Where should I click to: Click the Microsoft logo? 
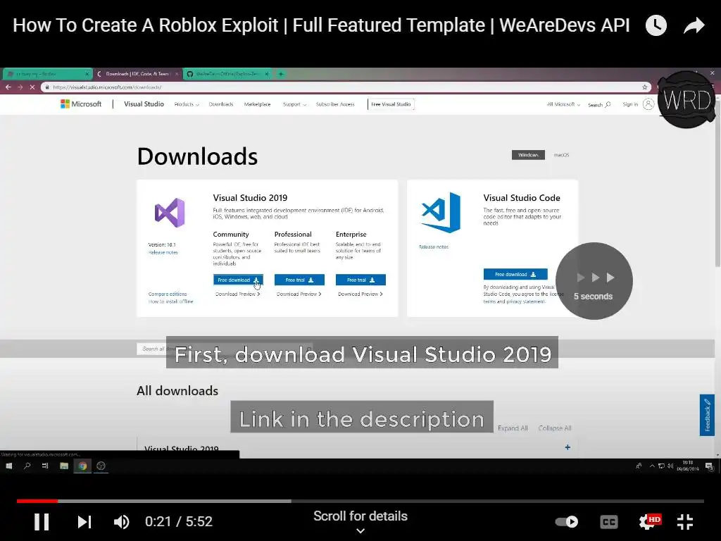coord(81,104)
